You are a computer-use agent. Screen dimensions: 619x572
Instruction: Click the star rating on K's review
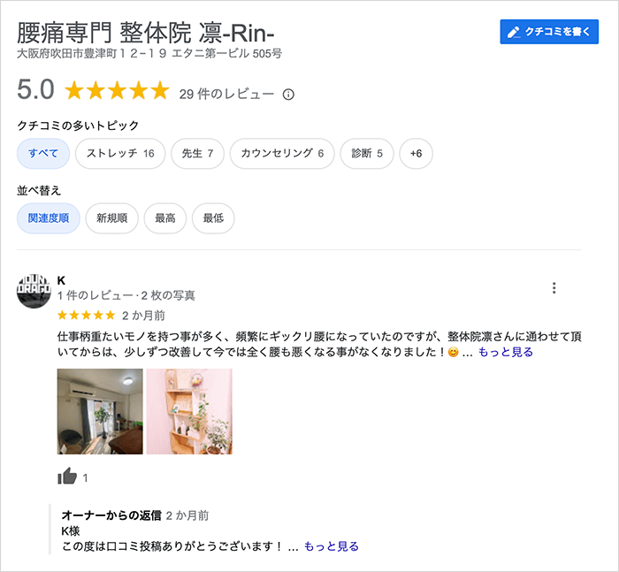pos(86,315)
